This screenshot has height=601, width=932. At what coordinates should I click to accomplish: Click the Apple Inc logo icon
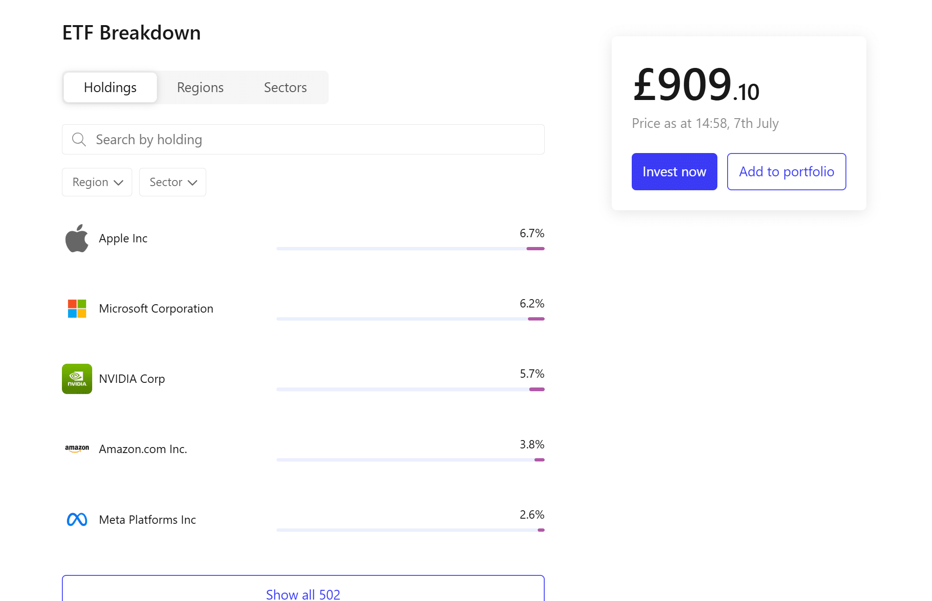coord(77,238)
